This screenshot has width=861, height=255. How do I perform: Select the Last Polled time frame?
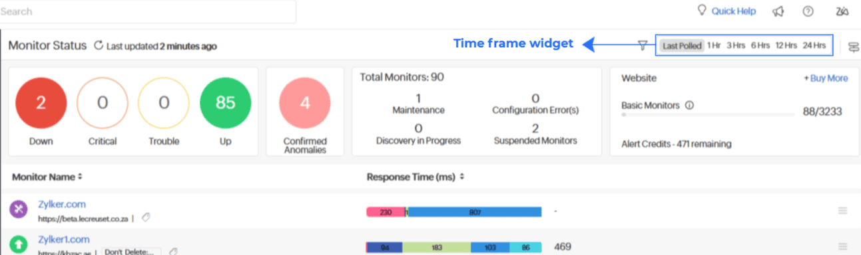click(x=682, y=46)
